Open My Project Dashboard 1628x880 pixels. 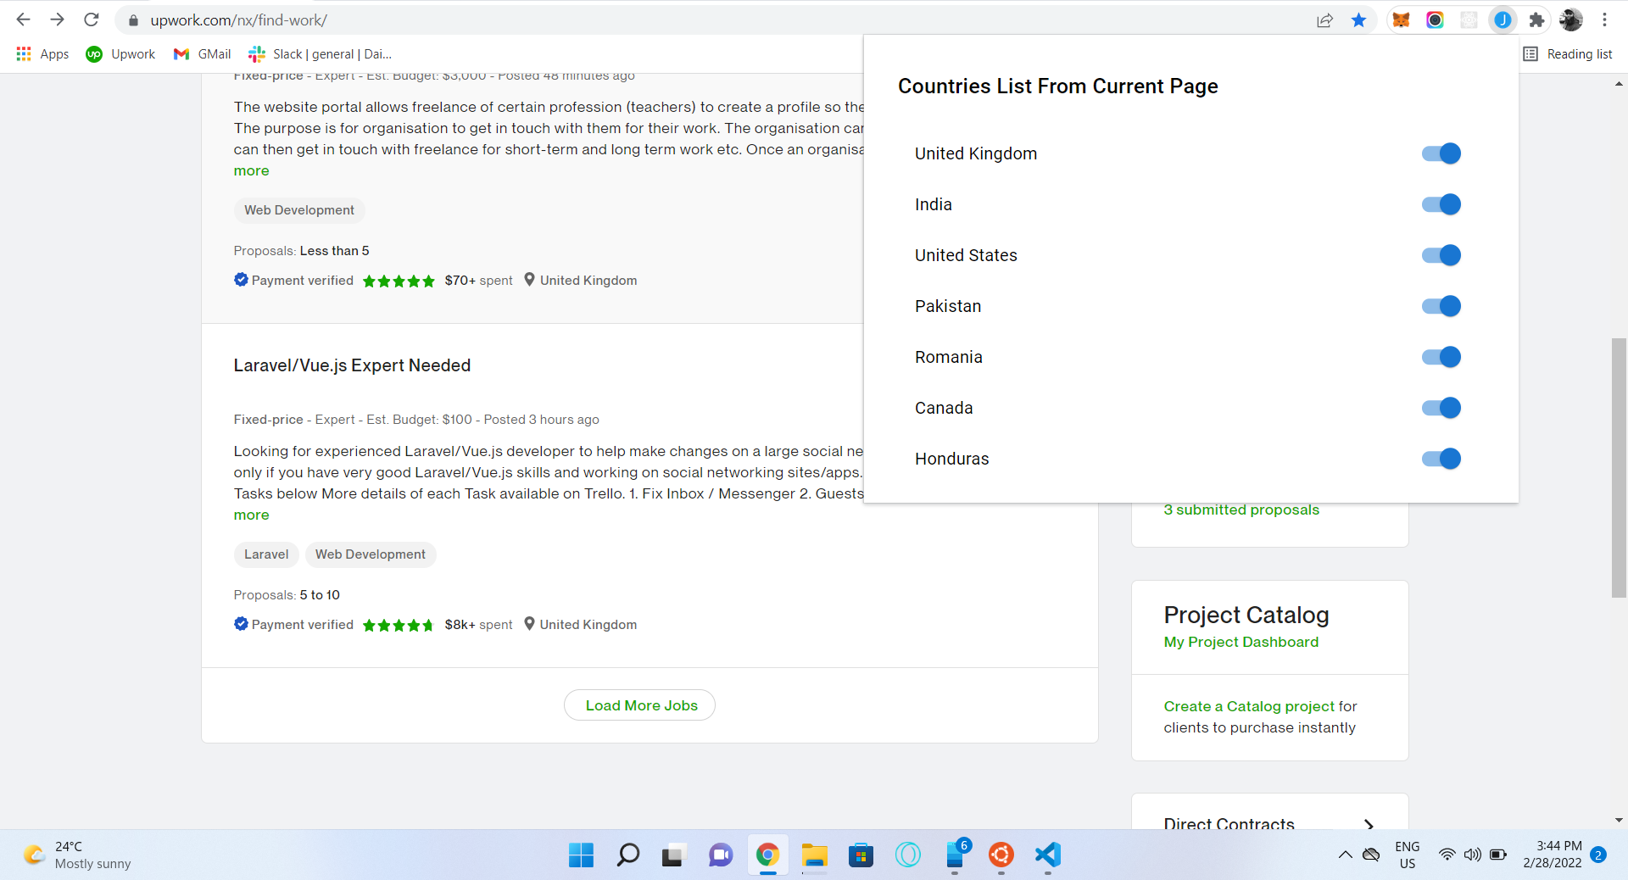click(x=1241, y=642)
